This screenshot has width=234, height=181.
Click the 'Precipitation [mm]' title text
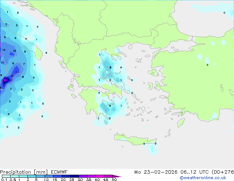click(24, 172)
